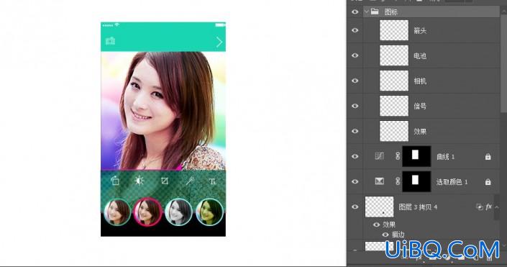Click the lock icon on 曲线 1
Viewport: 507px width, 267px height.
point(488,157)
